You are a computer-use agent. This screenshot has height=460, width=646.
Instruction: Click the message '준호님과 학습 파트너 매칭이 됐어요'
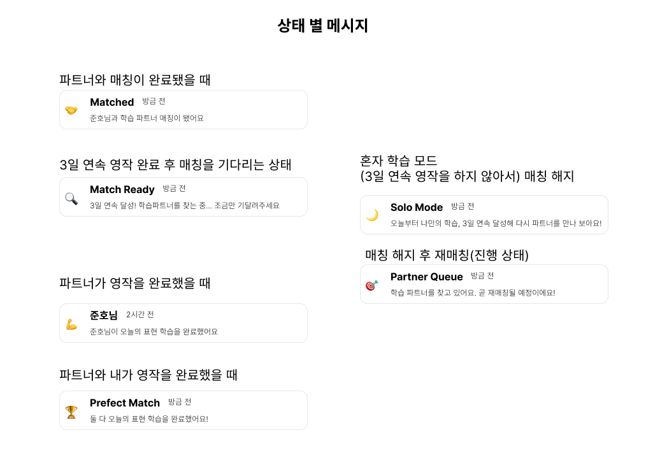coord(147,118)
